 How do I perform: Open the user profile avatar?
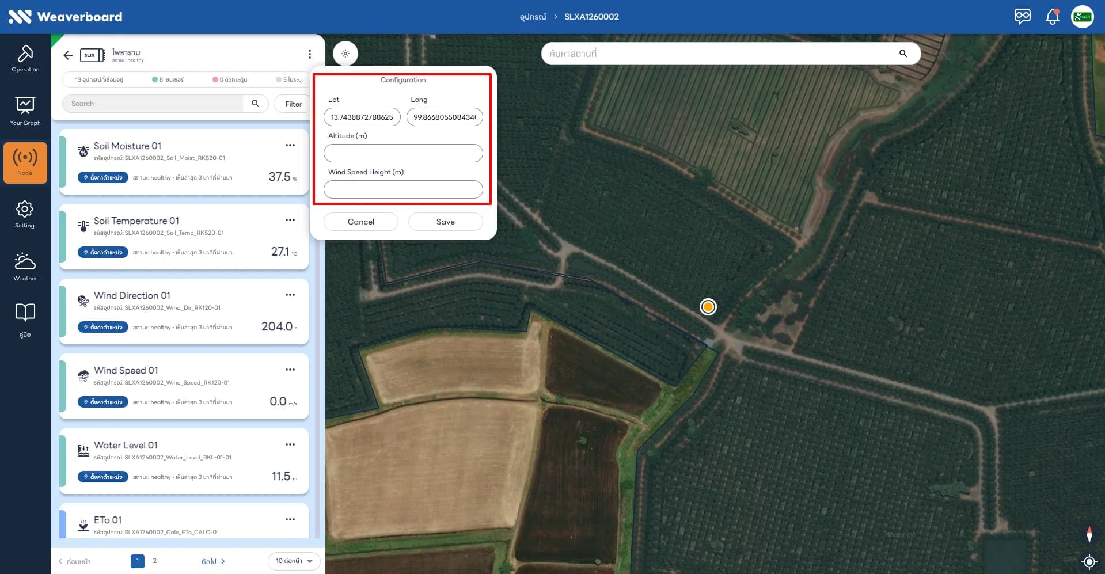pos(1083,16)
